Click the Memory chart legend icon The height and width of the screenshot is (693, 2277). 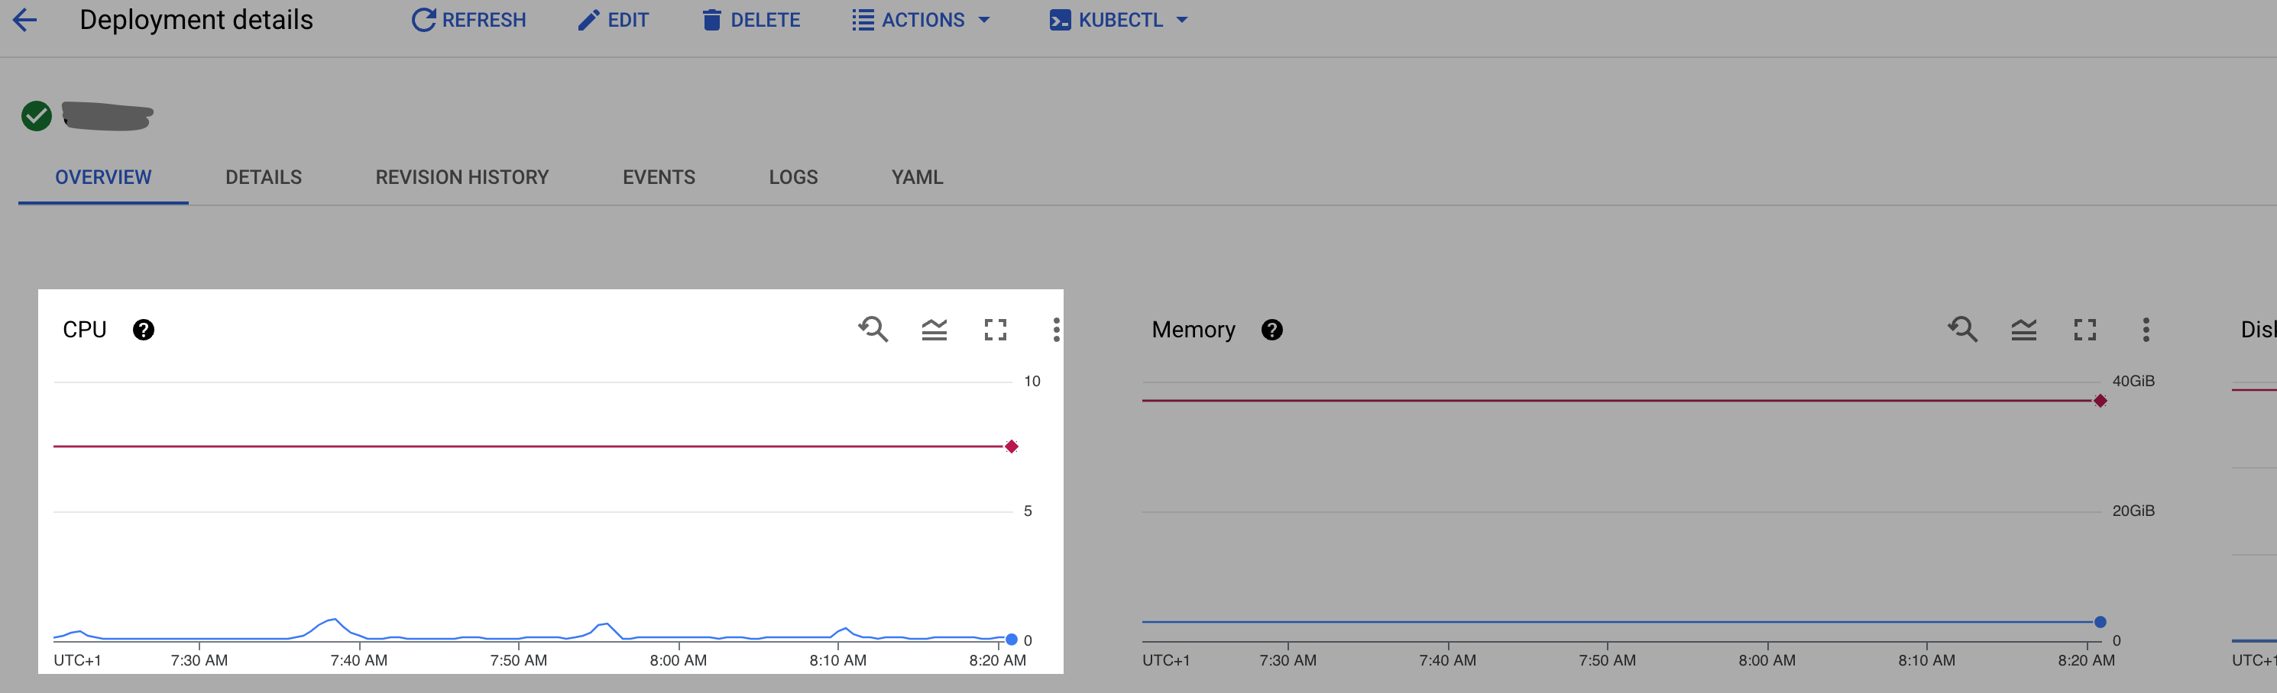tap(2024, 329)
